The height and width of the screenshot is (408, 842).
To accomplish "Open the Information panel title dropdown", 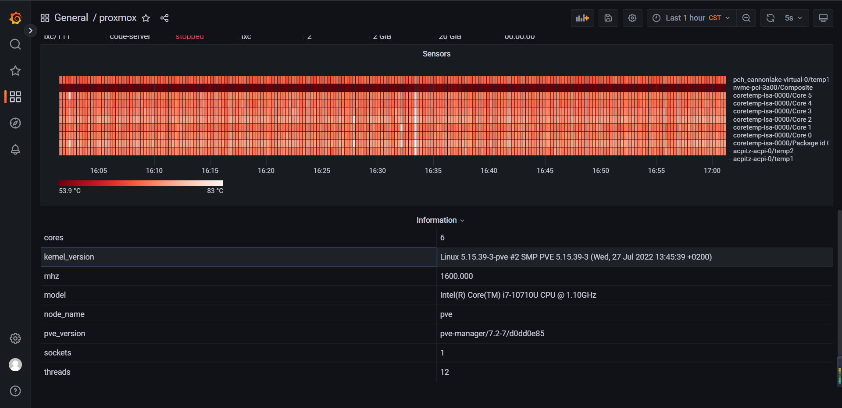I will click(x=440, y=220).
